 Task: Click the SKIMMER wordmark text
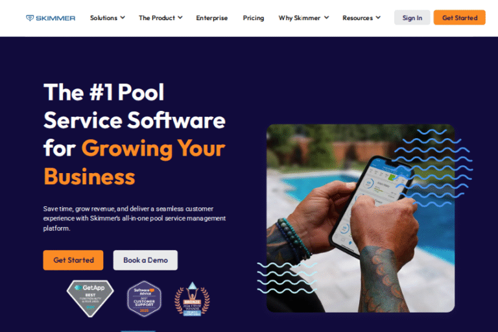[x=56, y=18]
